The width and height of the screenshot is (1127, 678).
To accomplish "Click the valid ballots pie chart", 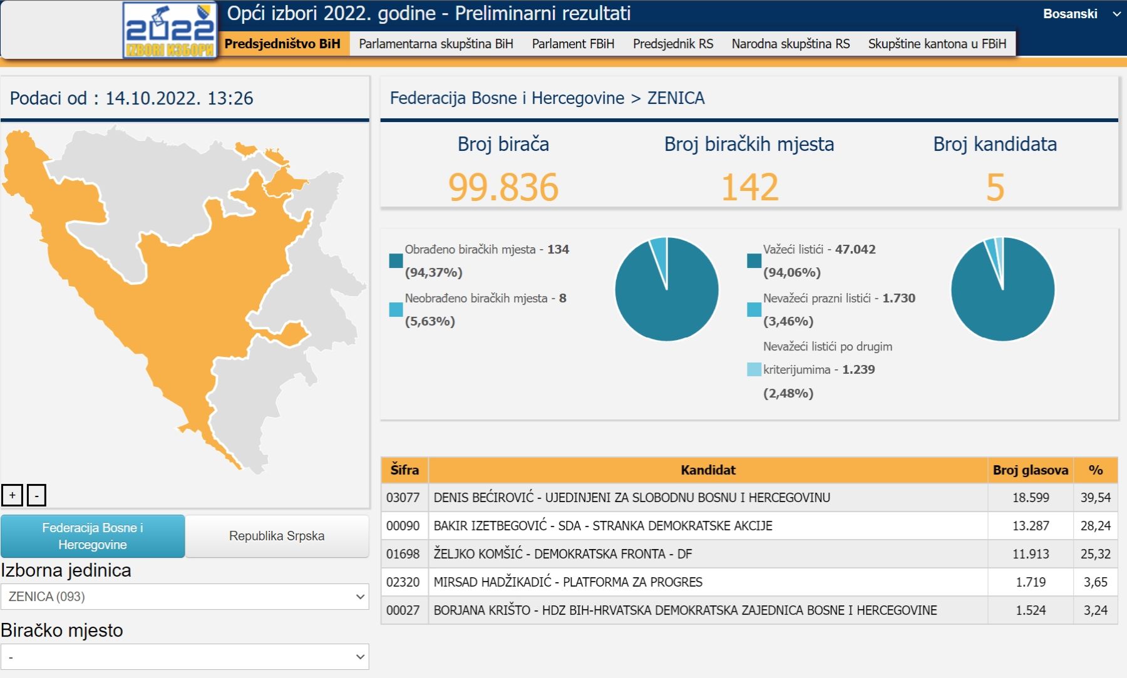I will click(x=1002, y=289).
